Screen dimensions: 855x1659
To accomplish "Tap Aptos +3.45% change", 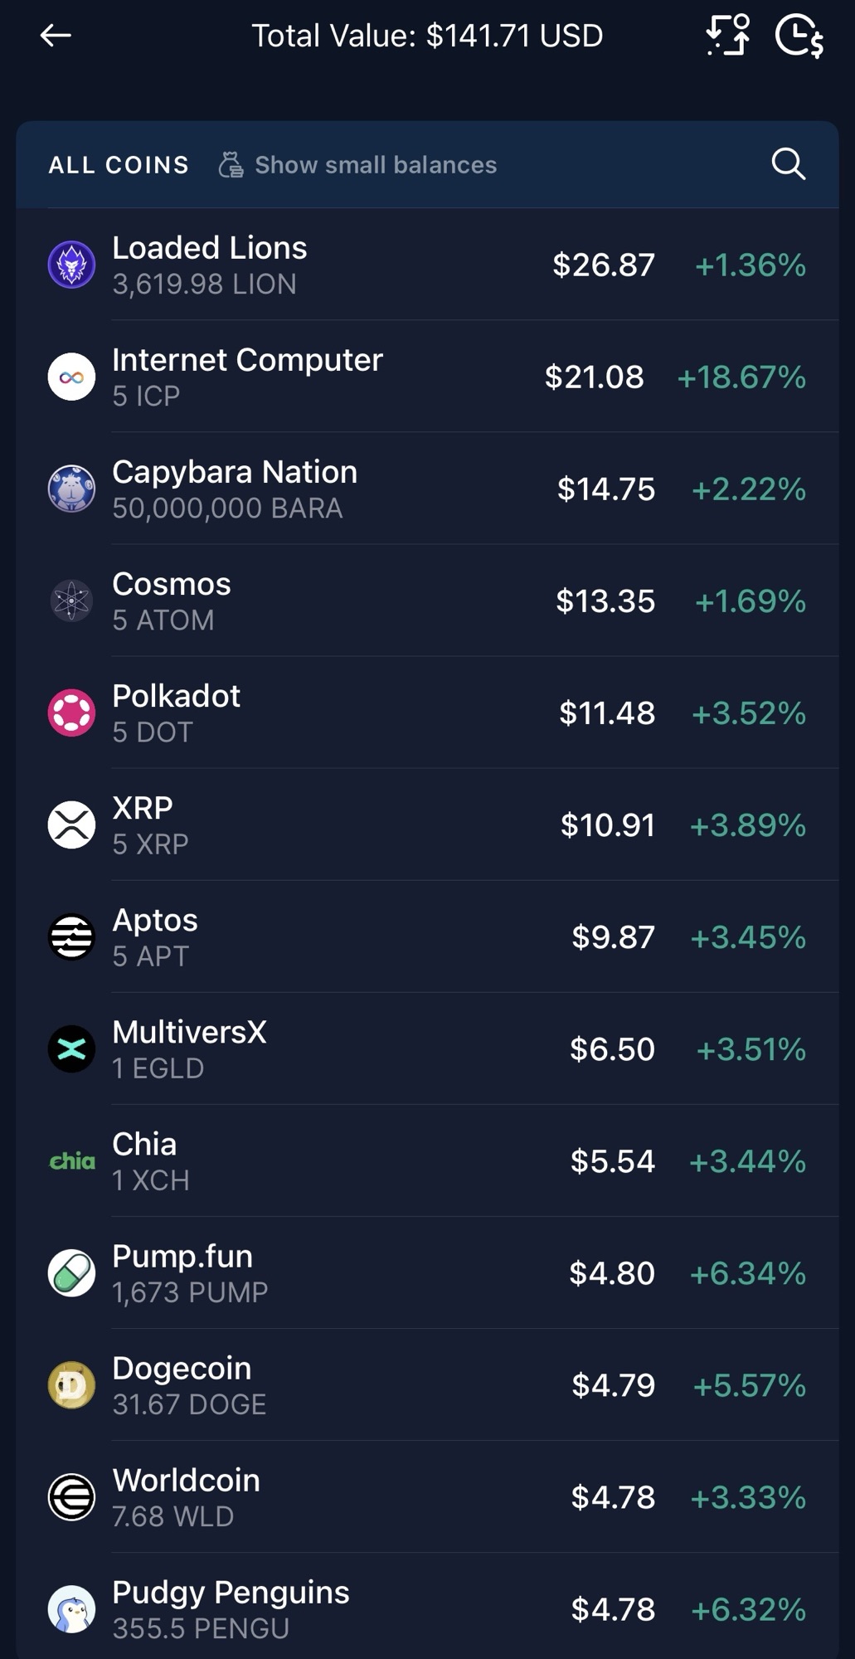I will pos(747,937).
